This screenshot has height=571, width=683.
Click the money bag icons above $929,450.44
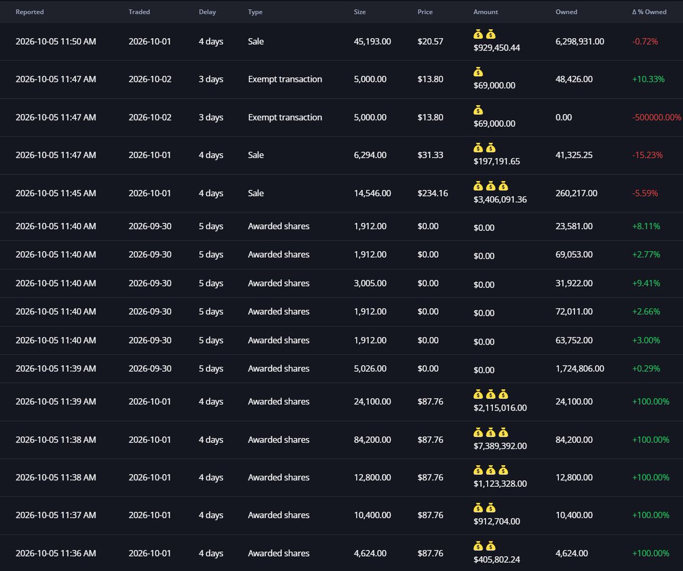click(485, 34)
